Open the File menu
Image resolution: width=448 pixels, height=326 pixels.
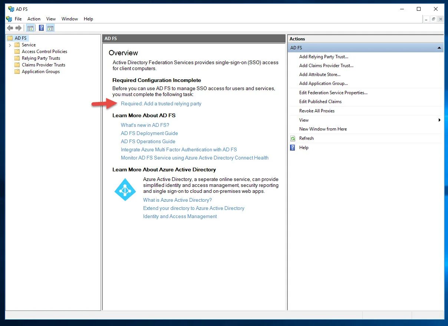[x=18, y=19]
